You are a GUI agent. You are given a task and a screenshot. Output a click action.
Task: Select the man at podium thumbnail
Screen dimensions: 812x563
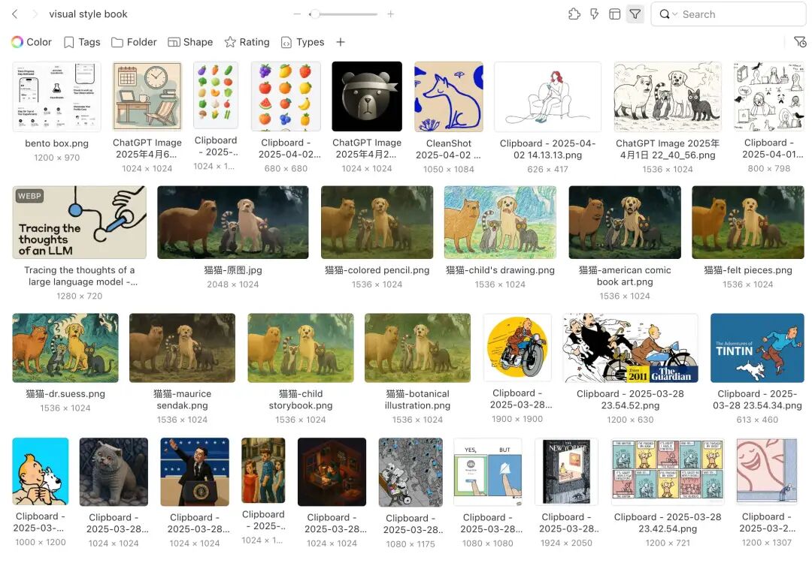click(195, 471)
